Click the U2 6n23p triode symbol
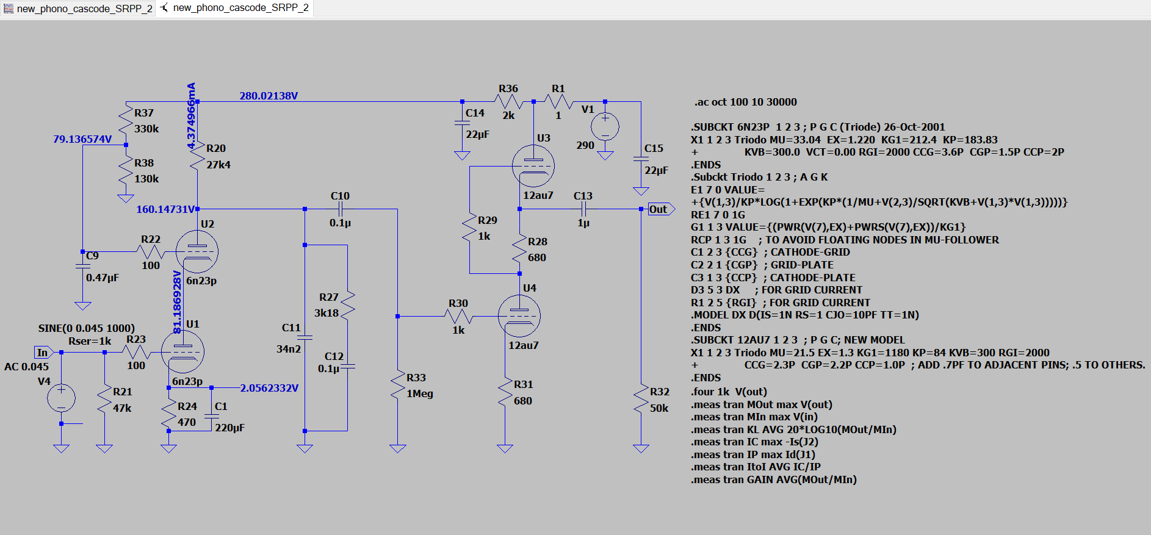Image resolution: width=1151 pixels, height=535 pixels. (x=197, y=251)
